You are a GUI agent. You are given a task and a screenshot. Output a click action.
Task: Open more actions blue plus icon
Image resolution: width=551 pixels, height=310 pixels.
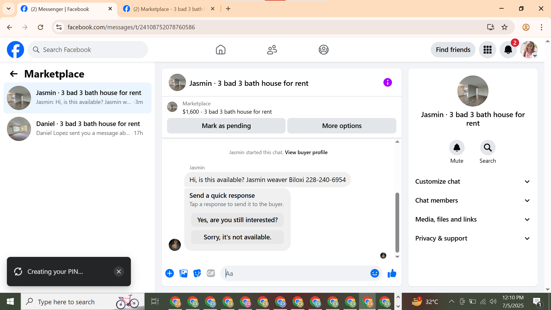170,274
